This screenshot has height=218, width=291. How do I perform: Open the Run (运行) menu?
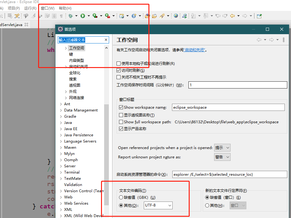(x=30, y=8)
